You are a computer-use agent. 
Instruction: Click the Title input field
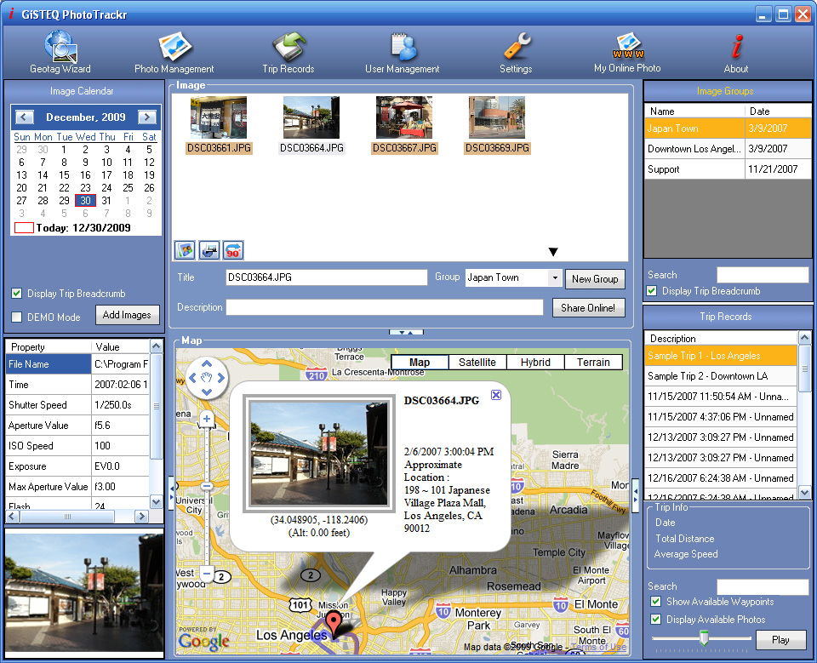click(327, 277)
